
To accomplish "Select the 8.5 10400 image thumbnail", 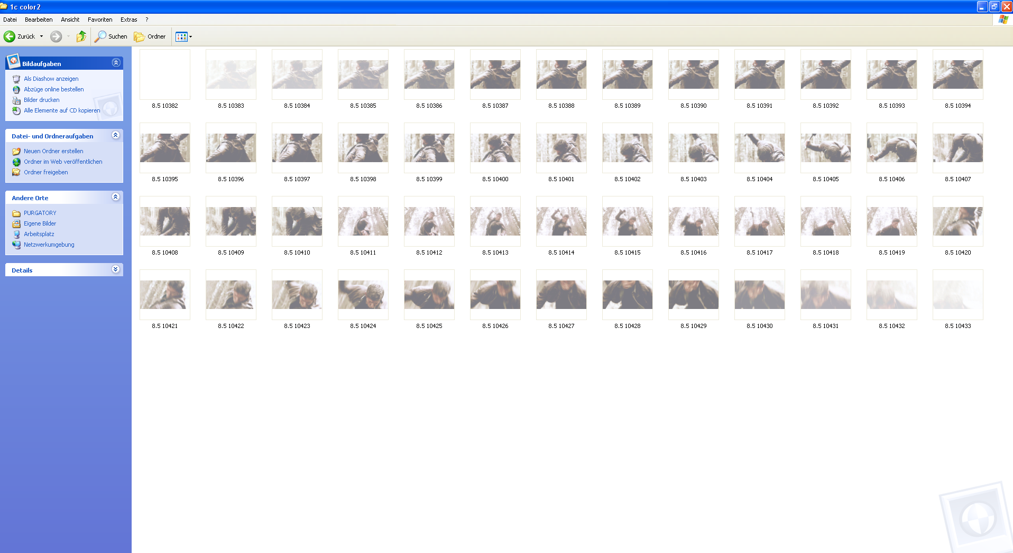I will click(x=495, y=148).
